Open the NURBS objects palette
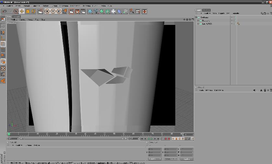The image size is (272, 164). [102, 11]
